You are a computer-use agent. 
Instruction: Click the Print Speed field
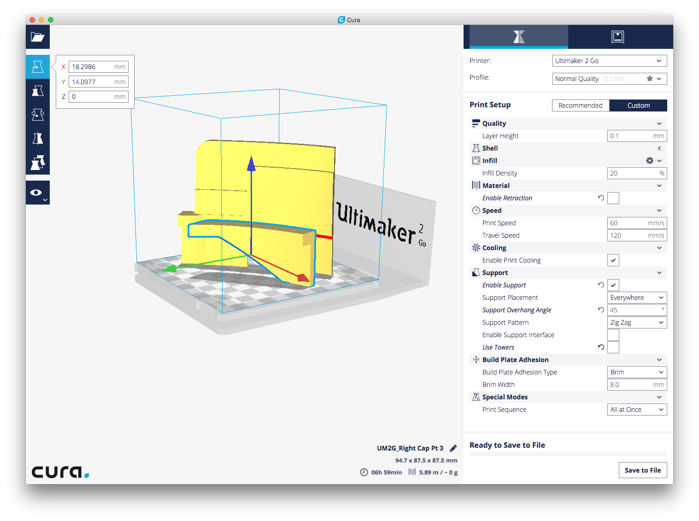(637, 223)
